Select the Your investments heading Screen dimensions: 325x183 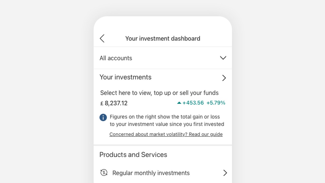coord(125,77)
